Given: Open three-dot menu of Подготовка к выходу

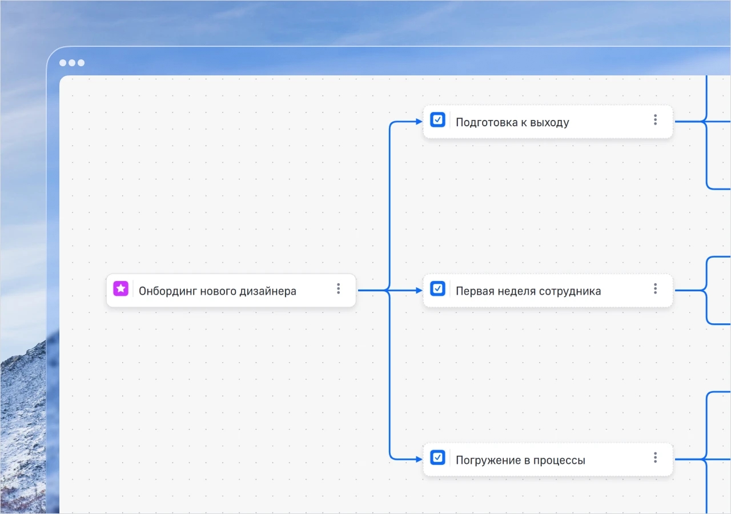Looking at the screenshot, I should tap(655, 120).
